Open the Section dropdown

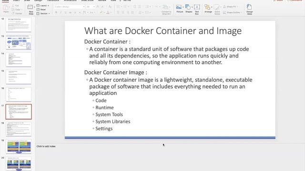(43, 14)
